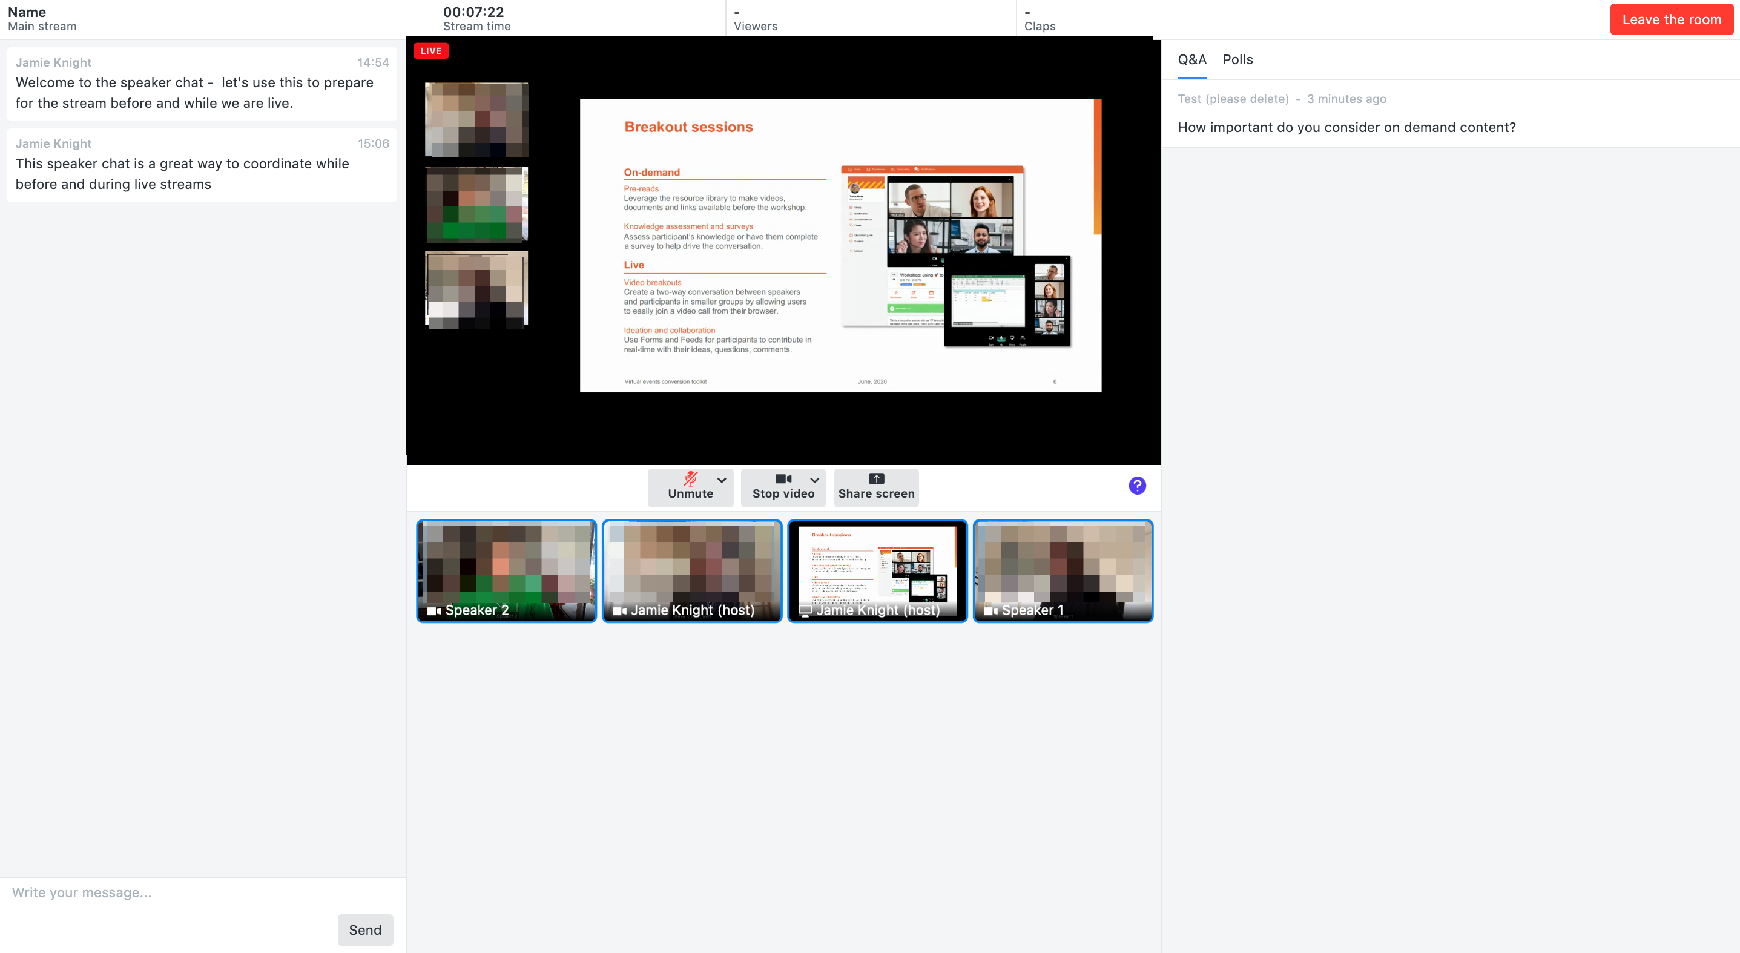Click the camera icon on Speaker 2 tile

433,610
